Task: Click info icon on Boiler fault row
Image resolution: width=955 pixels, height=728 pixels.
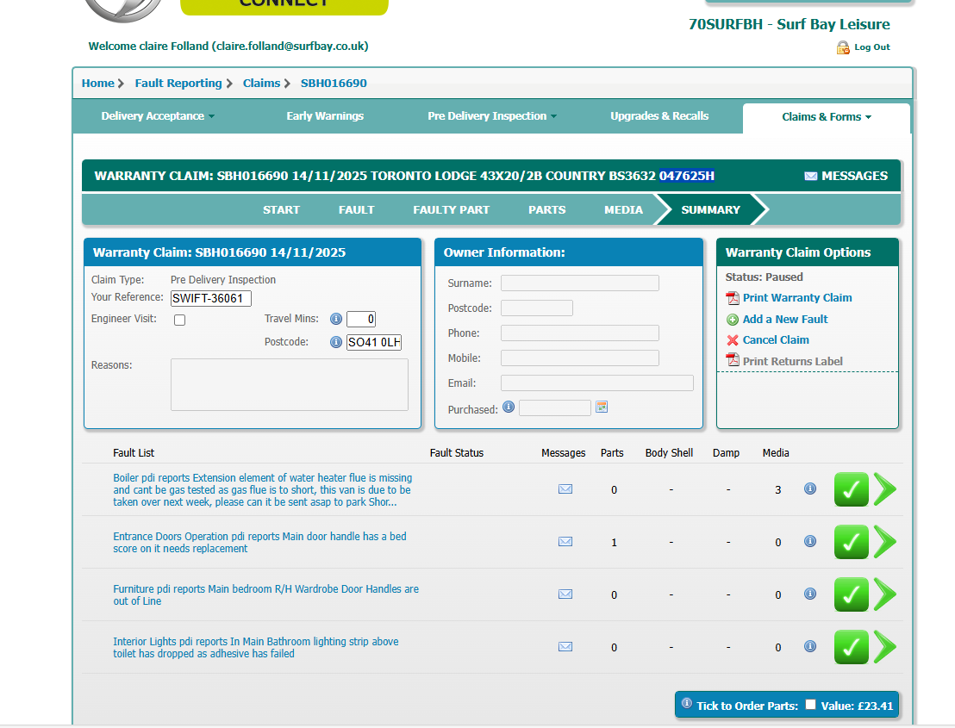Action: coord(810,488)
